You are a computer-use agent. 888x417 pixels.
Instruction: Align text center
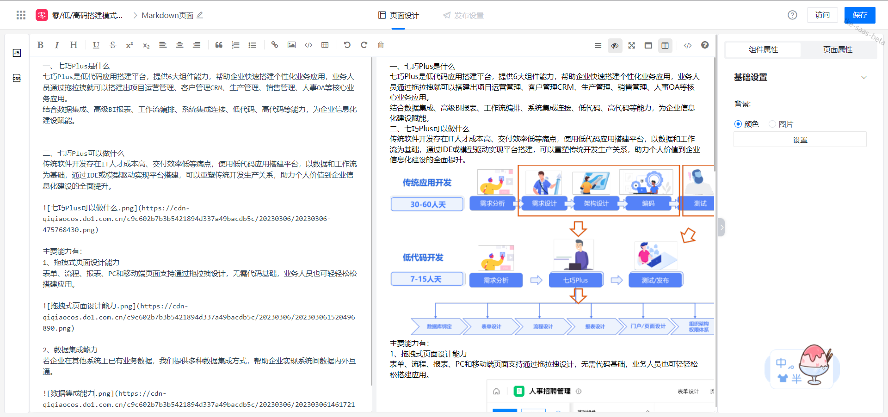tap(179, 45)
